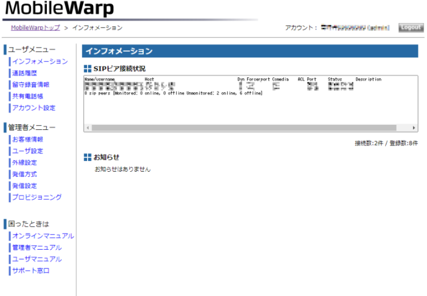The image size is (427, 296).
Task: Open 通話履歴 call history page
Action: tap(25, 73)
